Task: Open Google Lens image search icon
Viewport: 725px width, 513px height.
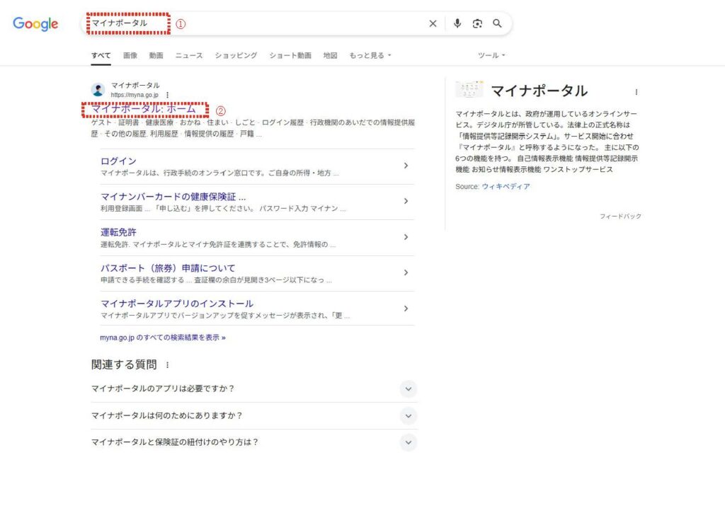Action: (477, 23)
